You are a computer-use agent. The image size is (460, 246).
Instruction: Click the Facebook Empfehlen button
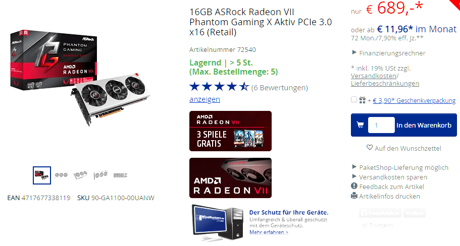[380, 213]
